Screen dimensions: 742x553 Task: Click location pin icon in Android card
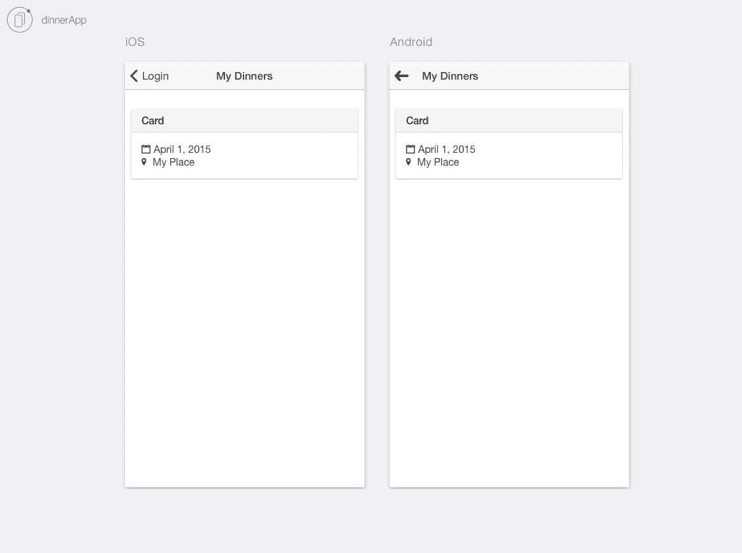click(x=409, y=162)
